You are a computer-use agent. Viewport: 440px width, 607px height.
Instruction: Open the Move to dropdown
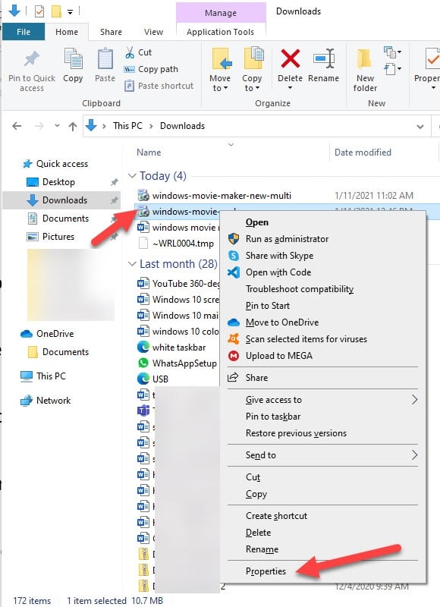[220, 70]
